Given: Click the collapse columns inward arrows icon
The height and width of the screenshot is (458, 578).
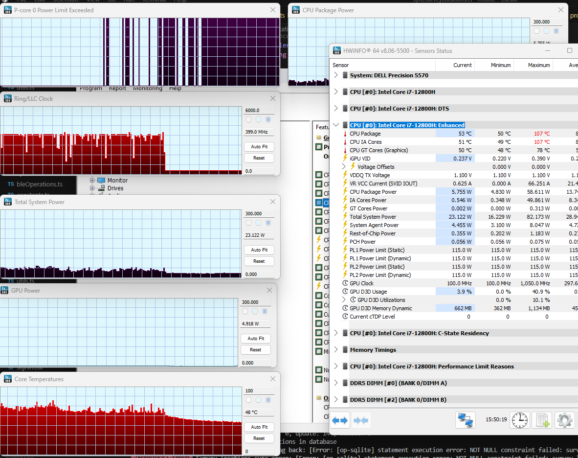Looking at the screenshot, I should [x=360, y=420].
